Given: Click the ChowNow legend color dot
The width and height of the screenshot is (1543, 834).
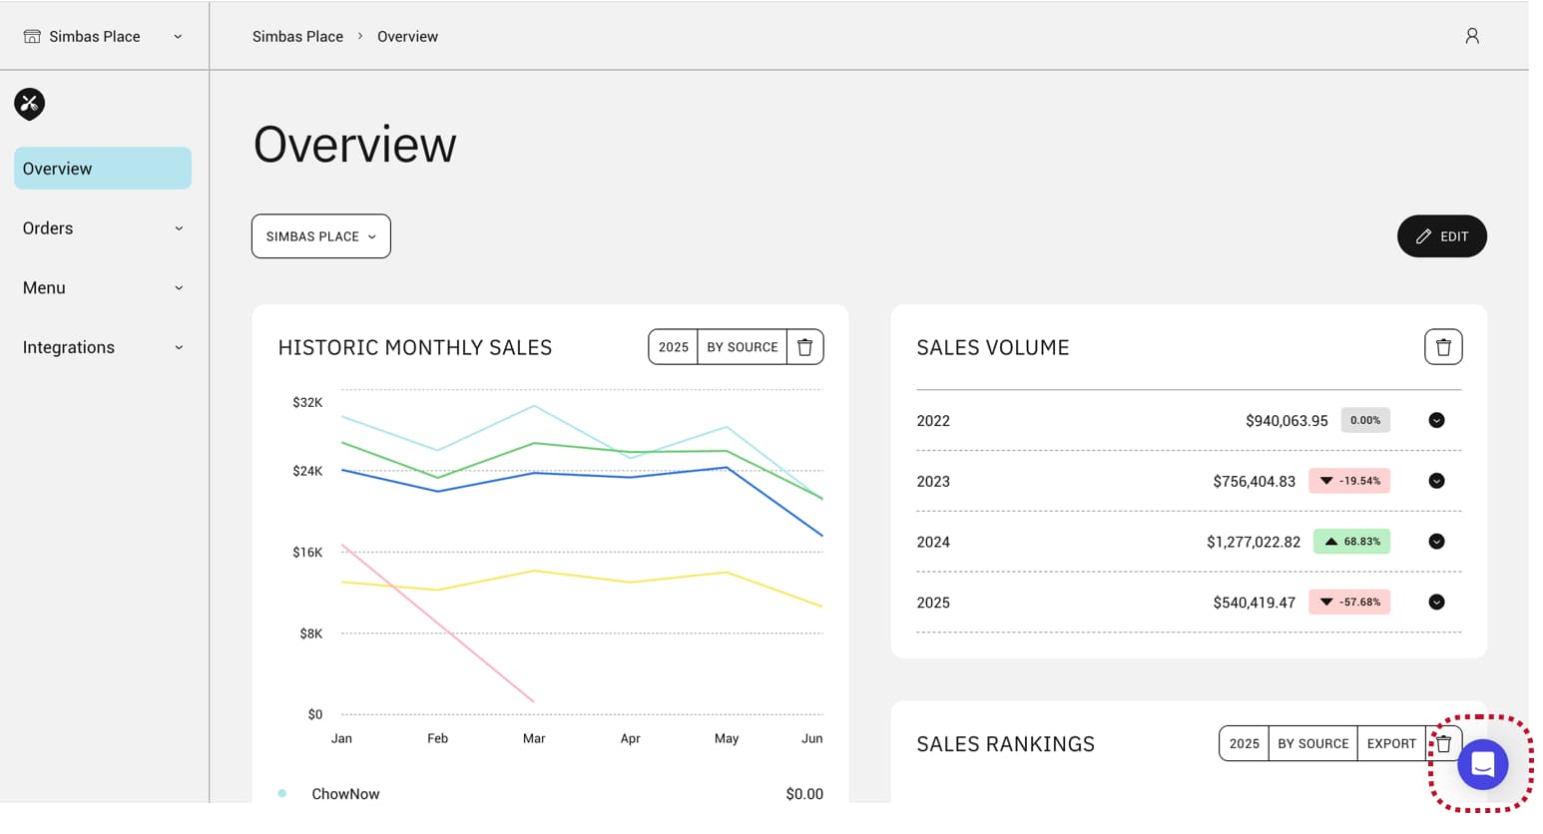Looking at the screenshot, I should pyautogui.click(x=281, y=792).
